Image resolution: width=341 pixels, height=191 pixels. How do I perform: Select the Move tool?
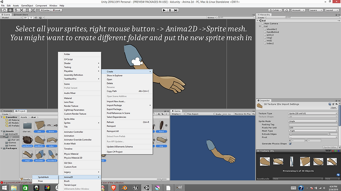[x=10, y=10]
